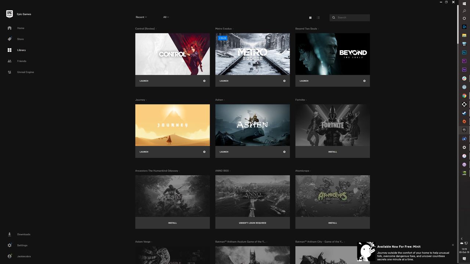Image resolution: width=470 pixels, height=264 pixels.
Task: Open Steam from the taskbar
Action: pyautogui.click(x=464, y=113)
